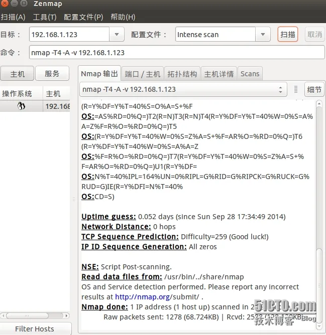This screenshot has width=326, height=335.
Task: Click the 细节 details button
Action: pos(314,89)
